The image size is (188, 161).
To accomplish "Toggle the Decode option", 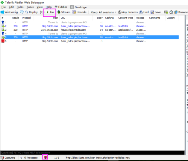I will (x=79, y=12).
